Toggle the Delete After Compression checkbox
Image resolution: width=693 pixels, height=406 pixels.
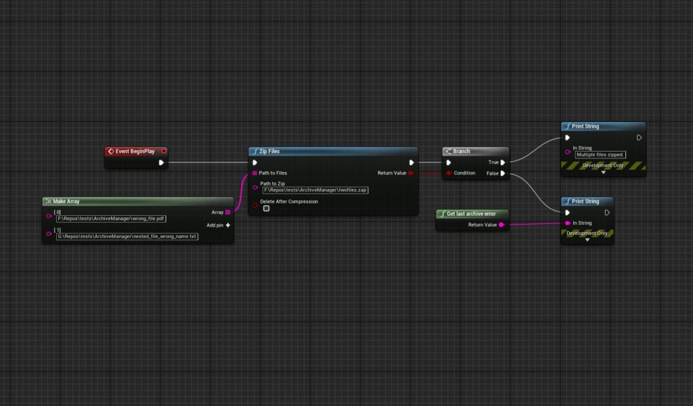click(266, 208)
